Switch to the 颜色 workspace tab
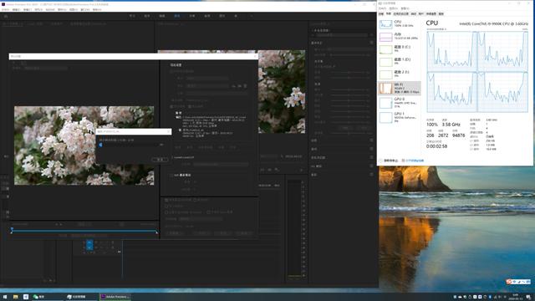Viewport: 535px width, 301px height. pyautogui.click(x=177, y=16)
